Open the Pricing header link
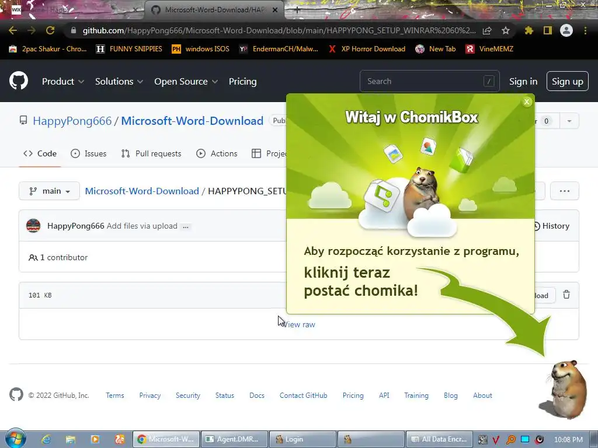 242,81
